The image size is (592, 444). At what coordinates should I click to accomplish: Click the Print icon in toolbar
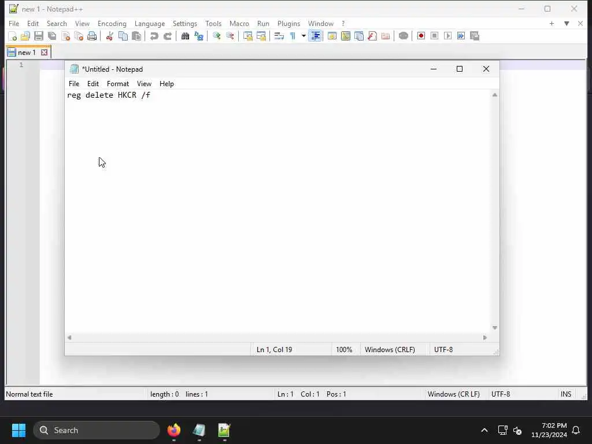pos(92,36)
